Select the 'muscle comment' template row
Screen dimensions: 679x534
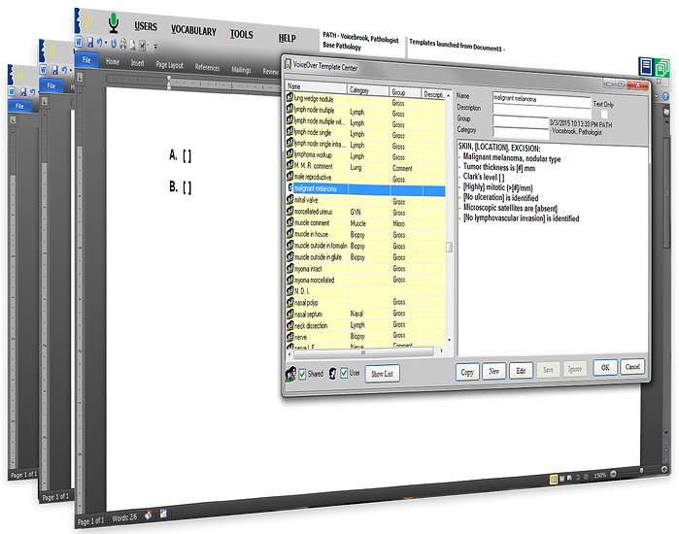click(x=366, y=223)
